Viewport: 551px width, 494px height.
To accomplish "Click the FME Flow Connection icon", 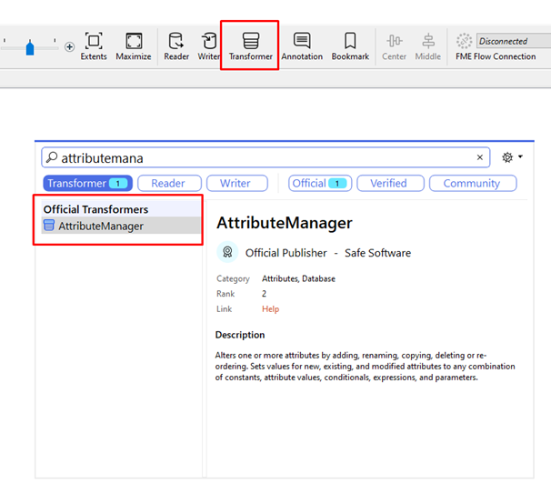I will (x=465, y=41).
